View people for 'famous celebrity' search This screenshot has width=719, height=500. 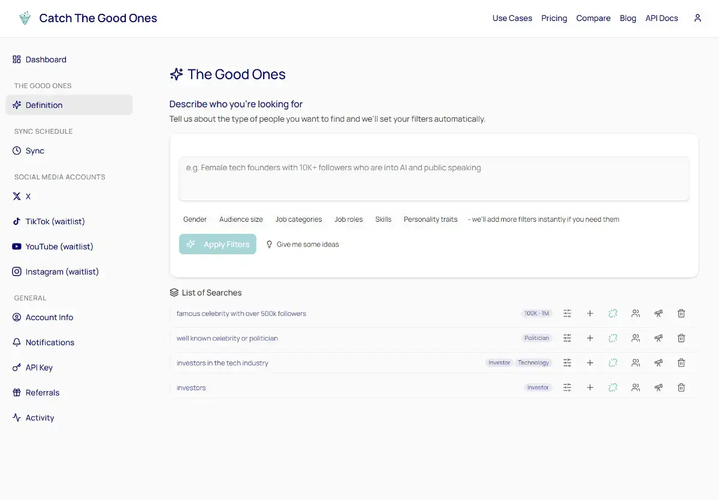tap(636, 314)
